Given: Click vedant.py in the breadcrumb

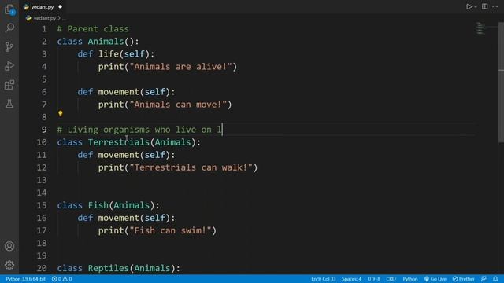Looking at the screenshot, I should click(x=44, y=18).
